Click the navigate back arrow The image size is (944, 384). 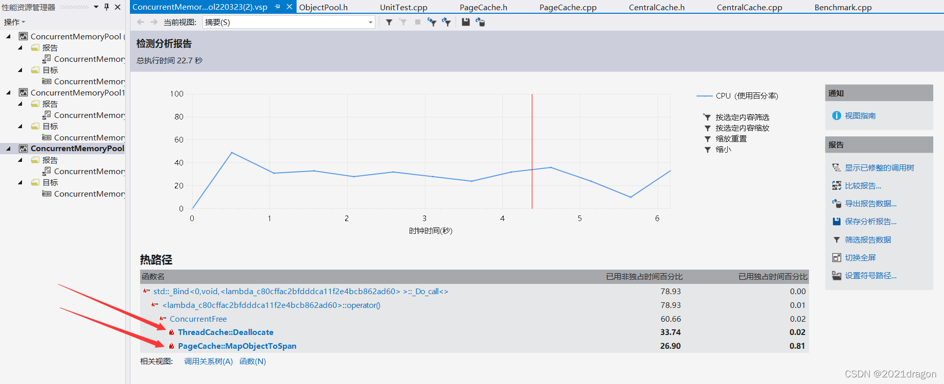(141, 22)
